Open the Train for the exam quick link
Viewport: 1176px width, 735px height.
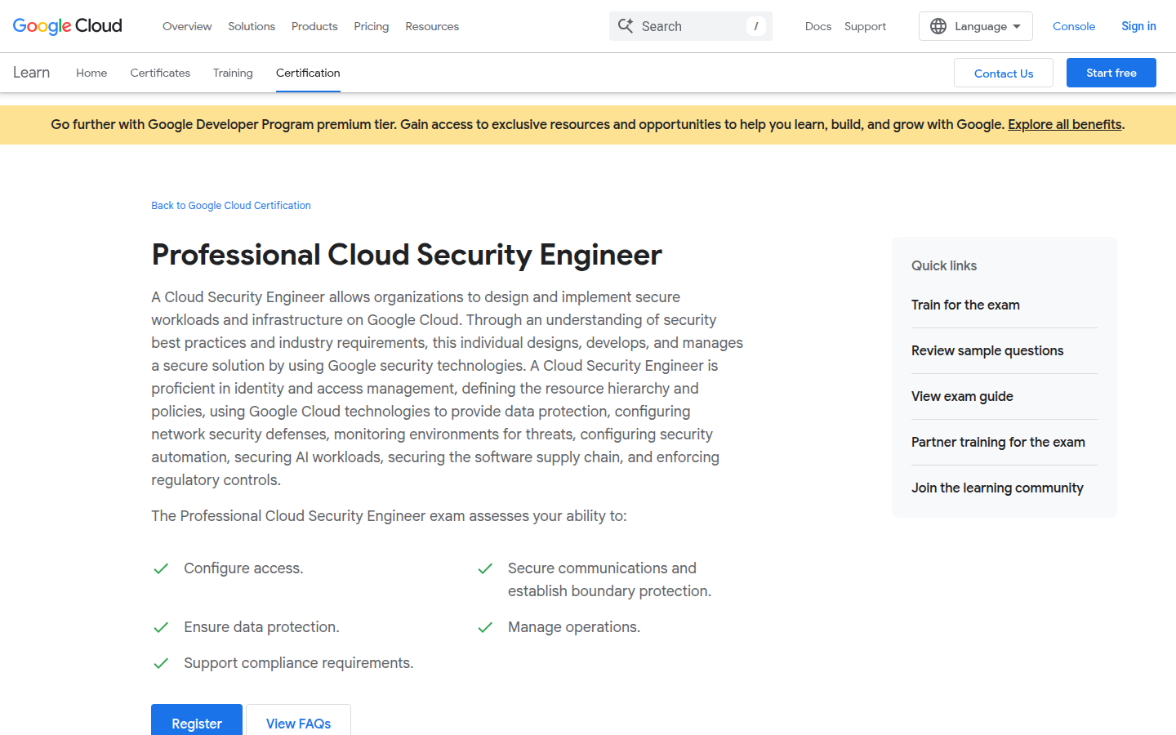point(965,305)
